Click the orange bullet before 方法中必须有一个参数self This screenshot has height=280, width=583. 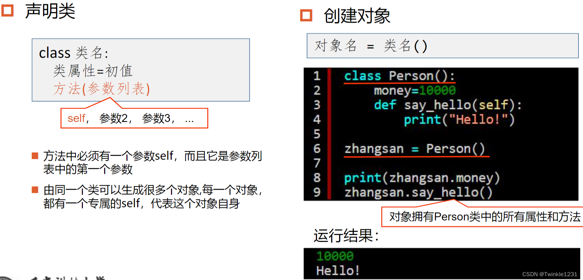[35, 156]
